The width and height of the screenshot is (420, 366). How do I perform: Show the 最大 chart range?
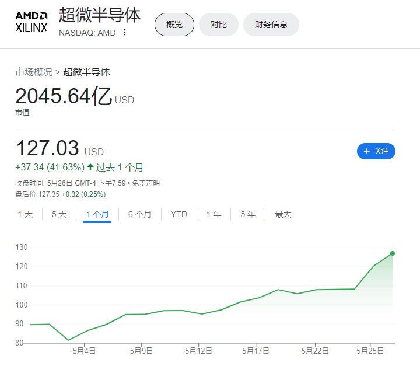point(283,214)
